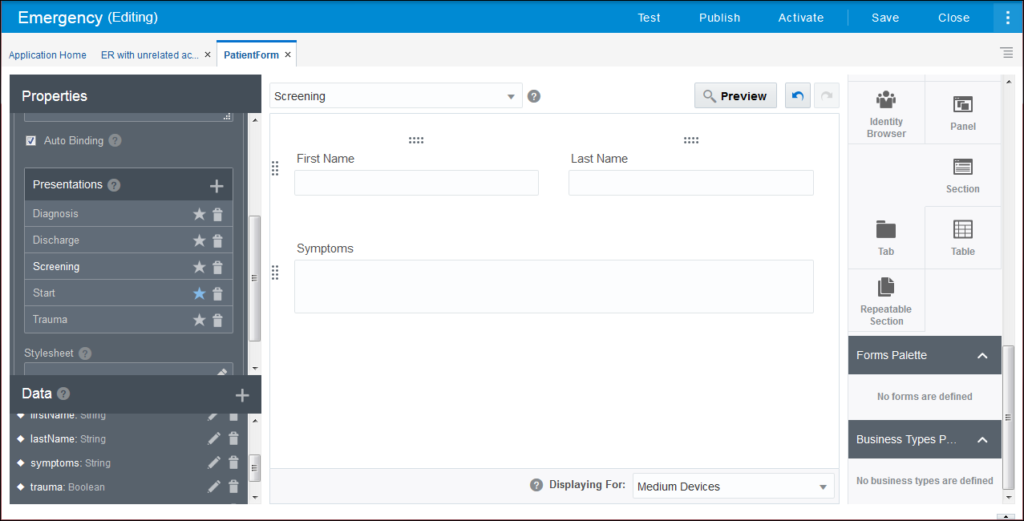Click the redo arrow icon

(x=827, y=96)
